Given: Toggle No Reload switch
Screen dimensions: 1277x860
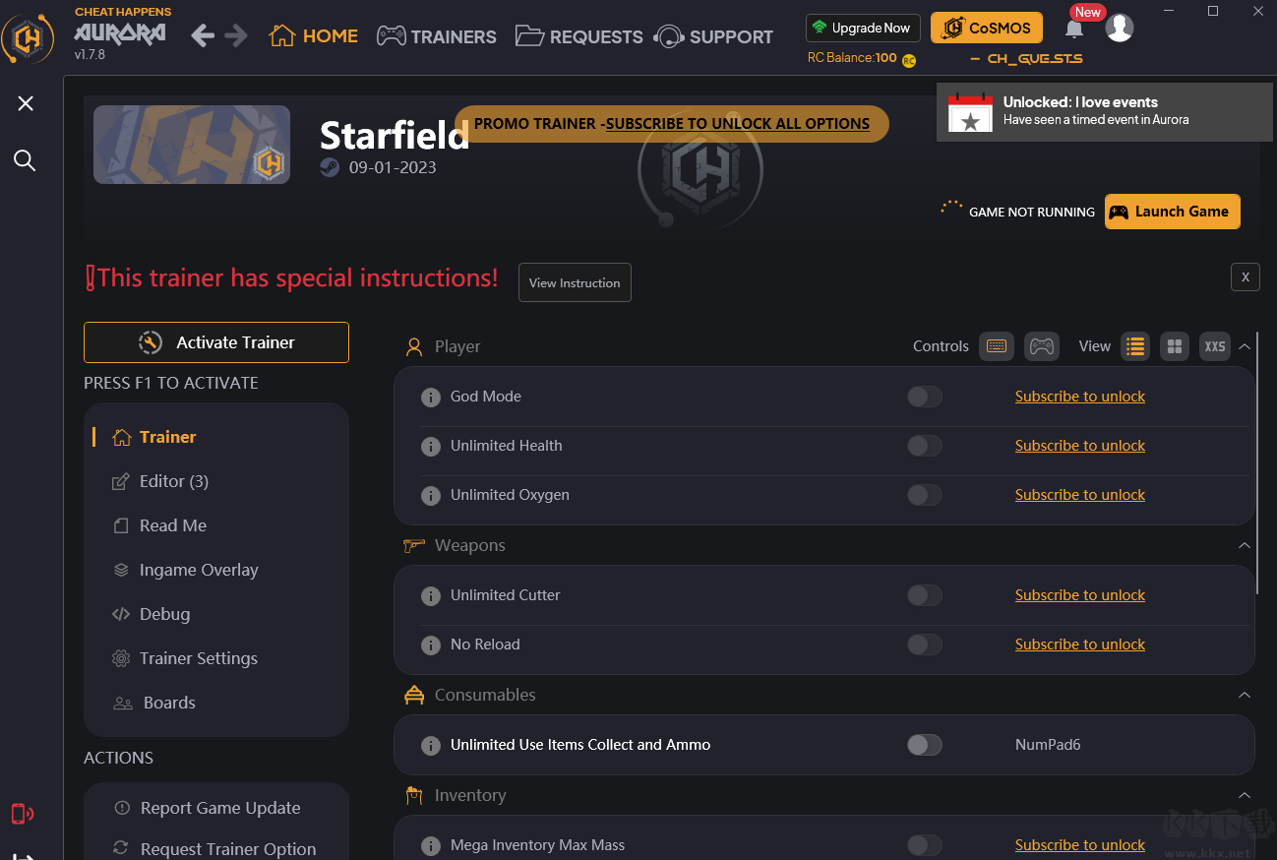Looking at the screenshot, I should [x=925, y=645].
